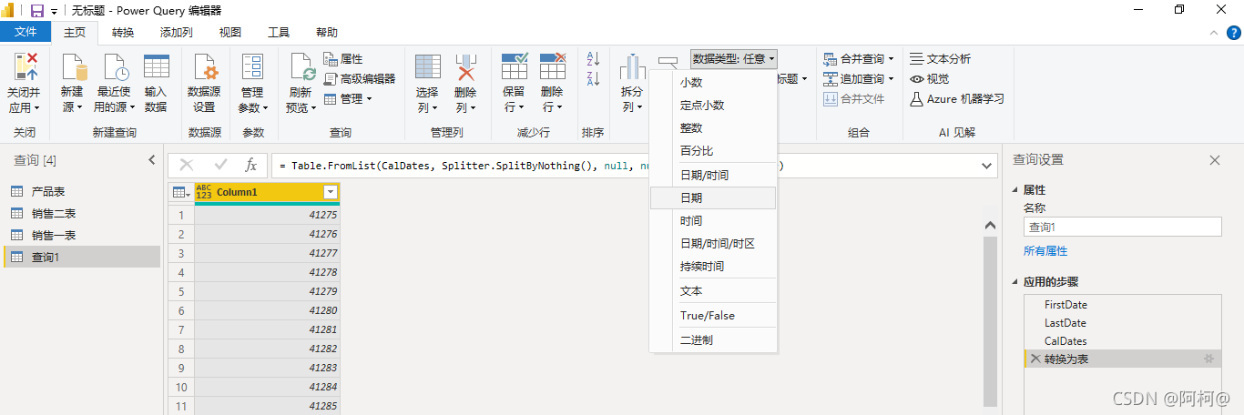Viewport: 1244px width, 415px height.
Task: Click the Append Queries icon
Action: pos(830,78)
